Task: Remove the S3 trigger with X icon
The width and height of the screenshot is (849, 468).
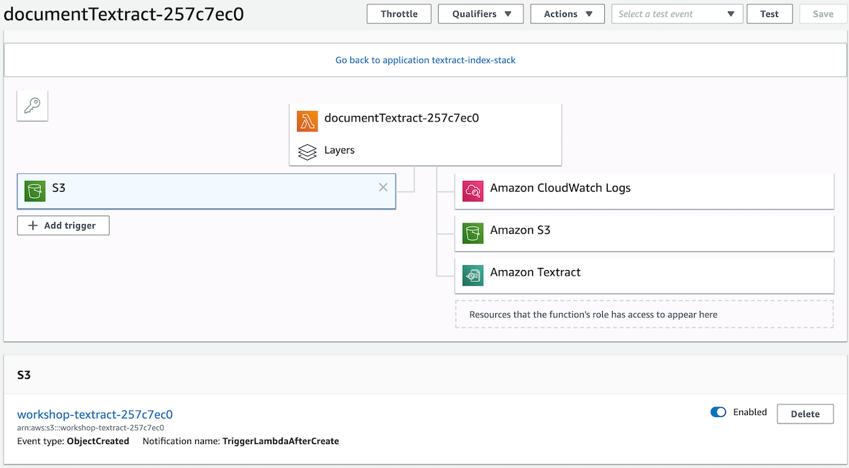Action: pyautogui.click(x=383, y=187)
